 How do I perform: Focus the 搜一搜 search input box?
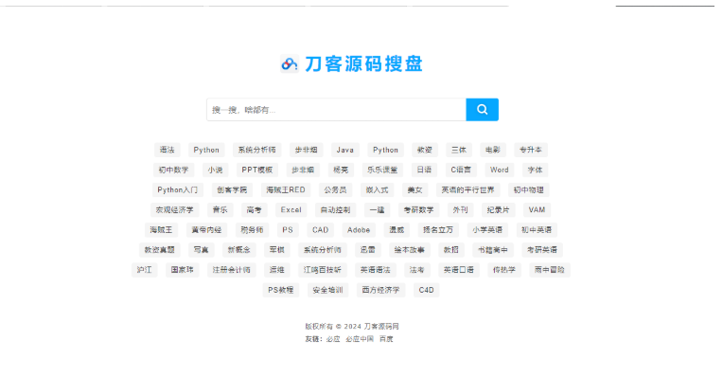click(336, 109)
